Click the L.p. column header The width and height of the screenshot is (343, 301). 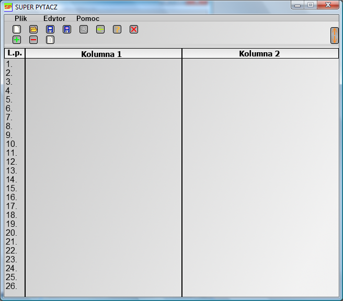(x=14, y=54)
